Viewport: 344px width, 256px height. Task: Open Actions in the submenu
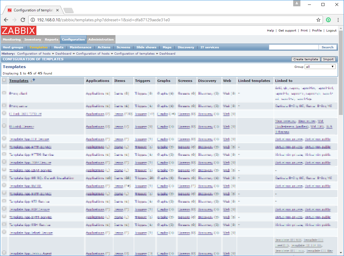click(x=104, y=47)
